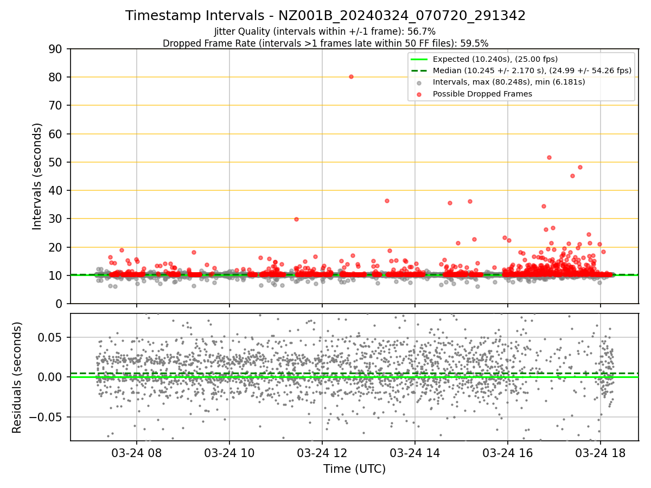Click the Intervals (seconds) y-axis label
The width and height of the screenshot is (651, 488).
pyautogui.click(x=37, y=176)
